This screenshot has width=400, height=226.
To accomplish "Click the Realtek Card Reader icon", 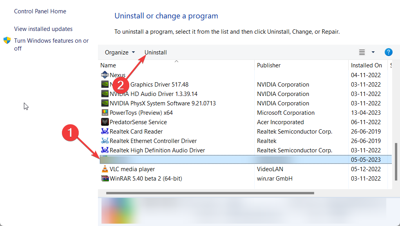I will [105, 132].
